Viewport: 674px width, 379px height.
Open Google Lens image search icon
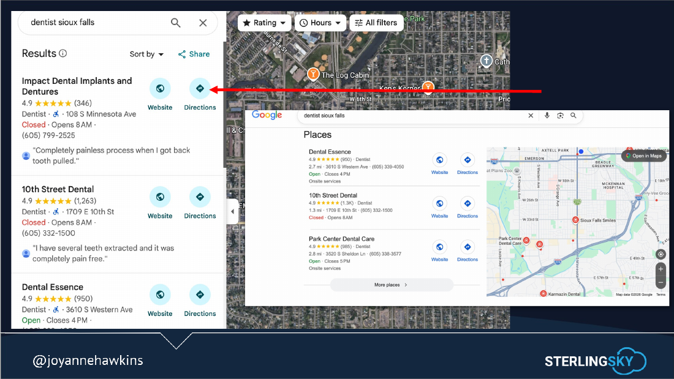tap(560, 116)
